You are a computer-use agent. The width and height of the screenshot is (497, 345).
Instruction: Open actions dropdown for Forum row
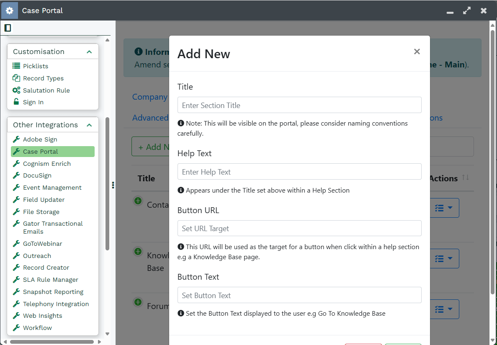(444, 309)
